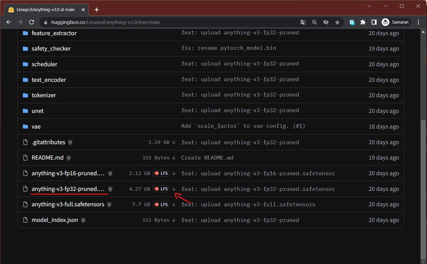Download anything-v3-full.safetensors via arrow icon
This screenshot has height=264, width=427.
pos(174,204)
